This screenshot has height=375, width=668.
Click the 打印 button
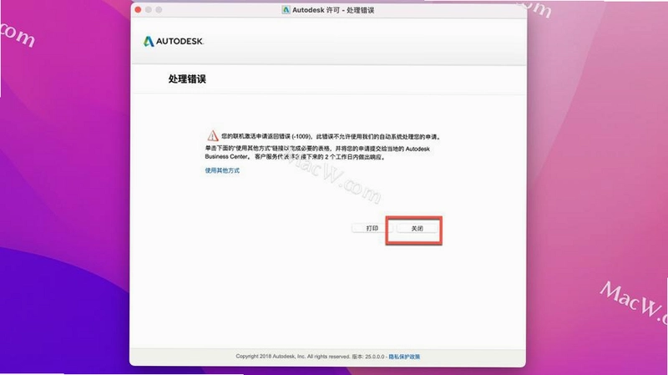[372, 228]
